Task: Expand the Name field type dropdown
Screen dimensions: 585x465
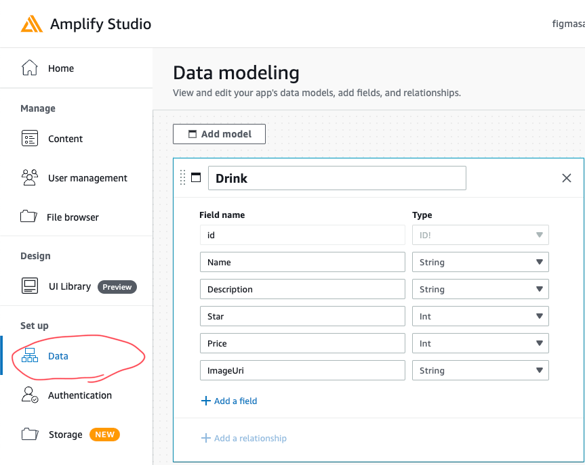Action: click(x=480, y=262)
